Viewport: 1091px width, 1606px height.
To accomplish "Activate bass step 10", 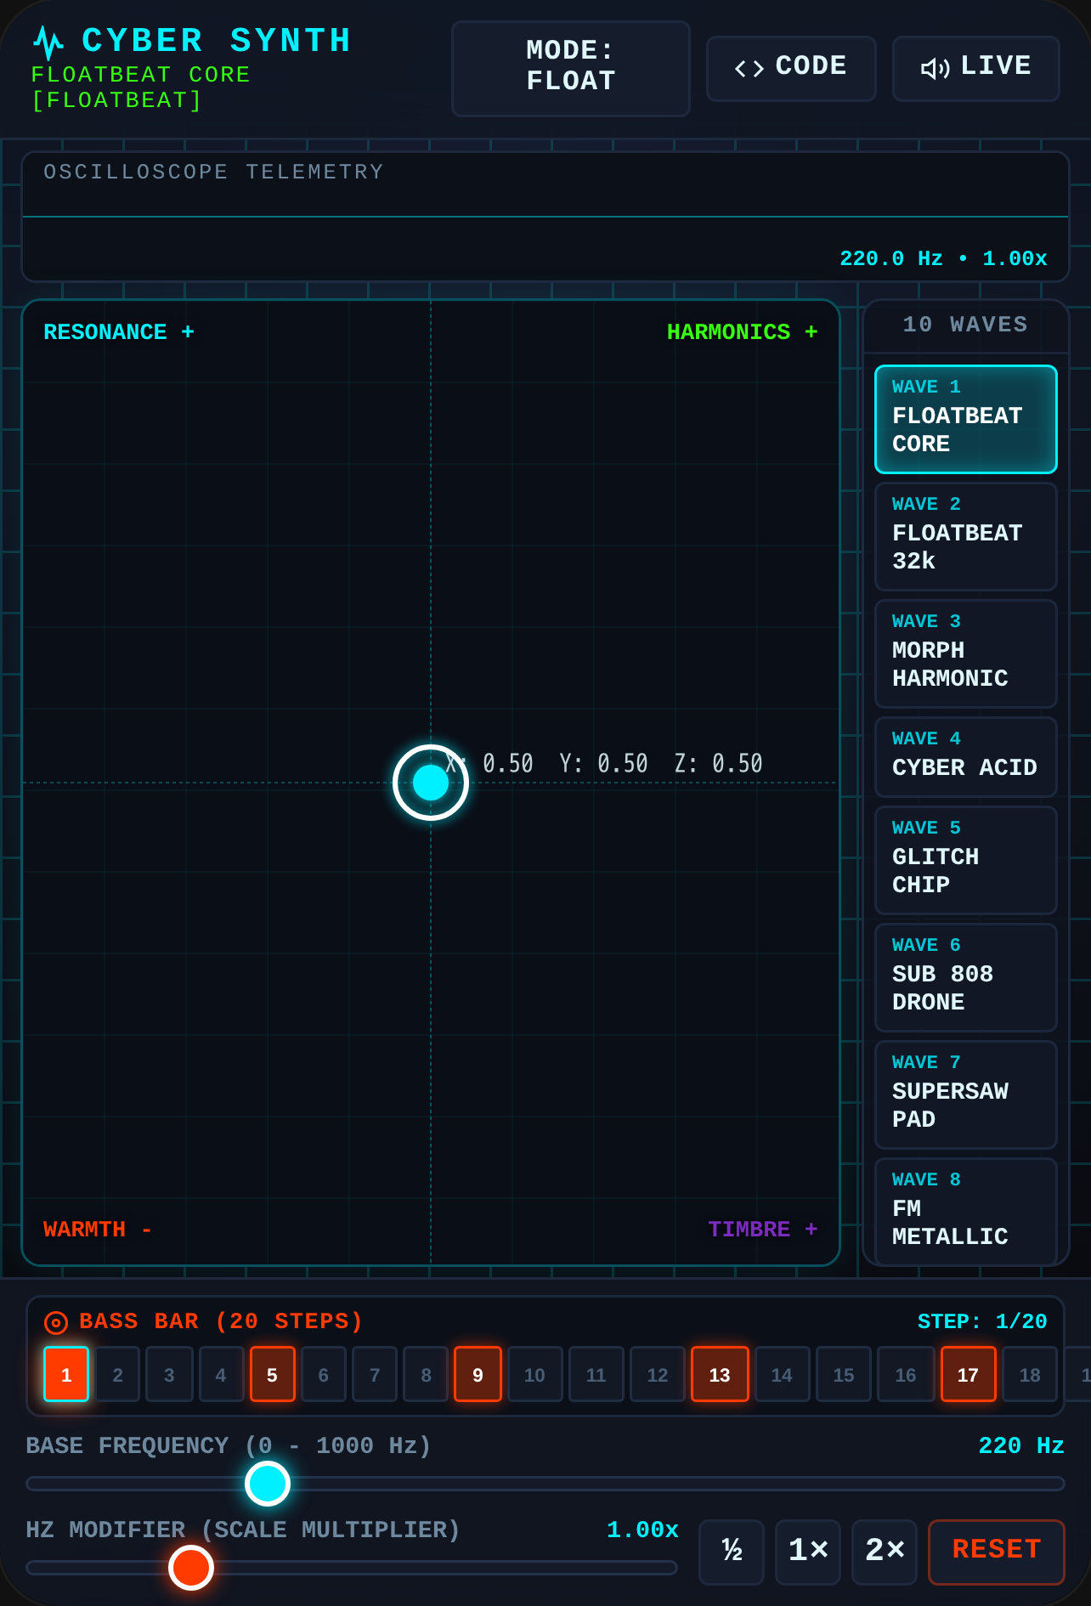I will 534,1374.
